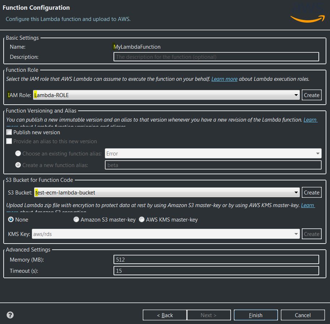The image size is (330, 324).
Task: Choose None encryption option
Action: [x=11, y=220]
